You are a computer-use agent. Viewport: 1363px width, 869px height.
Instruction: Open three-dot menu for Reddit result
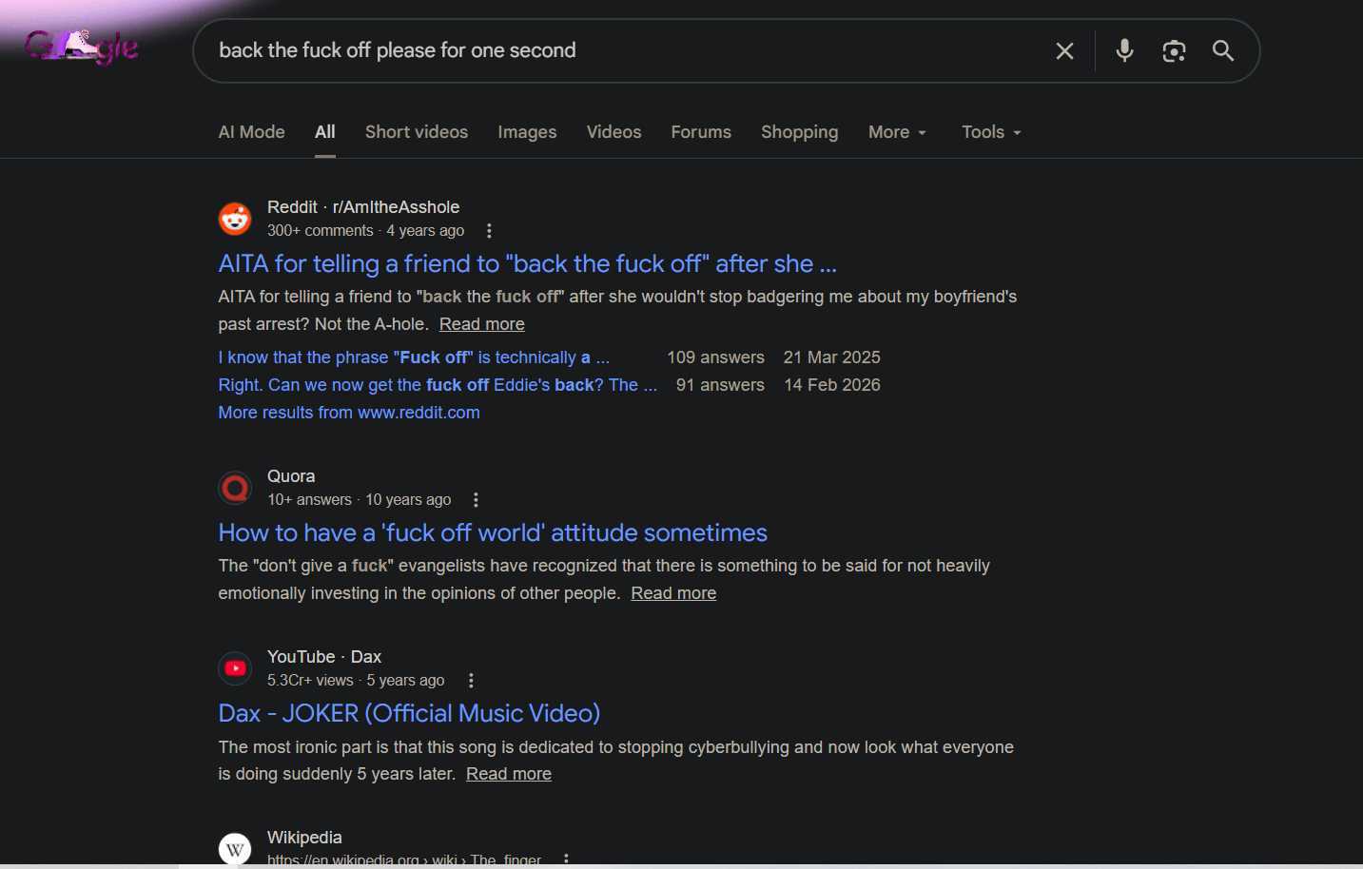(x=489, y=231)
